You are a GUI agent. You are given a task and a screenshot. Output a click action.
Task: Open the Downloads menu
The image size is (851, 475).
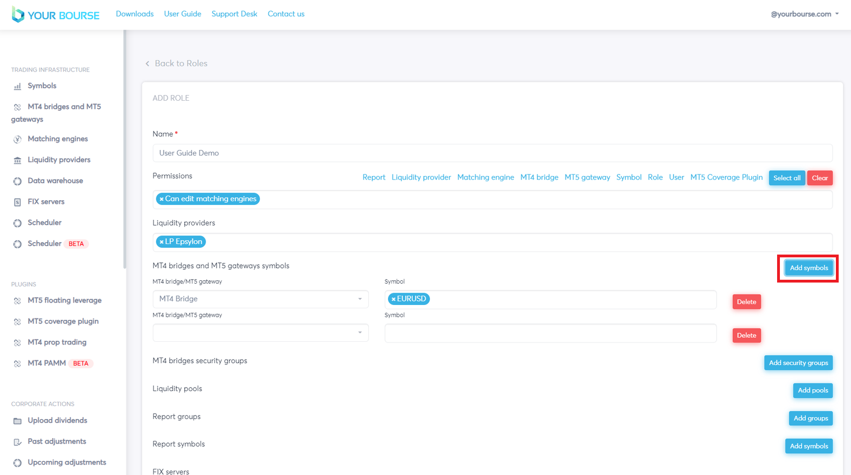click(135, 14)
